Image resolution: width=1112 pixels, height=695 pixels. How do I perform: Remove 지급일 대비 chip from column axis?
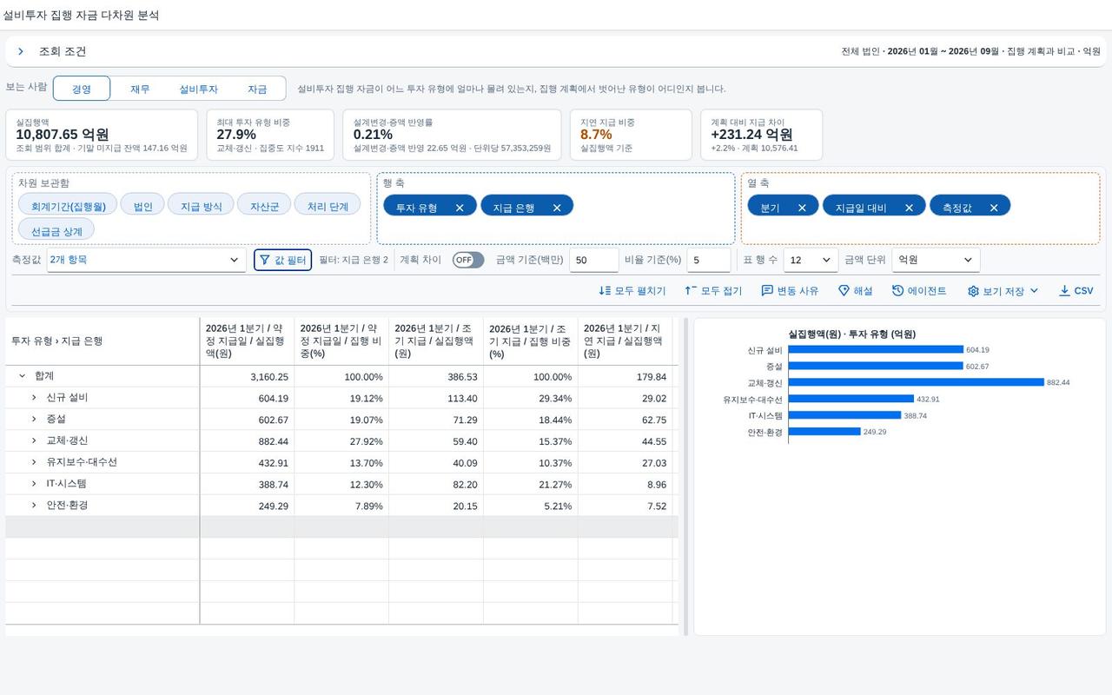click(909, 208)
